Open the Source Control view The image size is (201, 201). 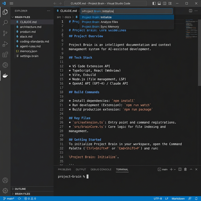[5, 33]
